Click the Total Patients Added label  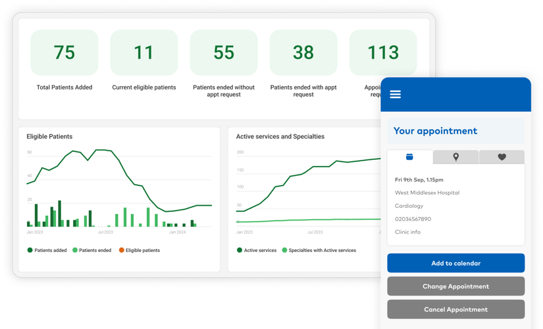(65, 88)
